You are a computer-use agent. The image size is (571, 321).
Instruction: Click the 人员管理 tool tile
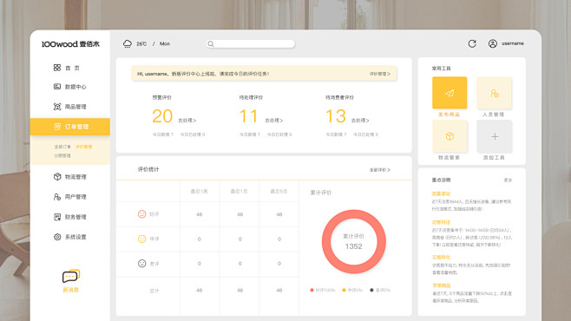coord(494,93)
